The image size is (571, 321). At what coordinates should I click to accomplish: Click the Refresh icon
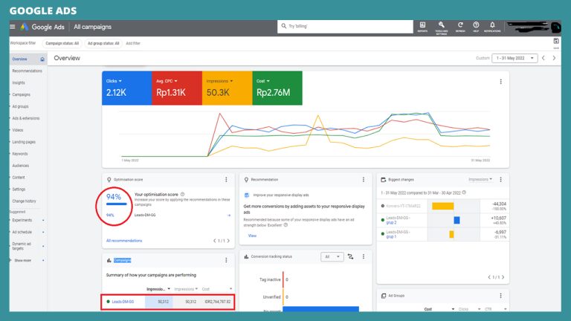pyautogui.click(x=460, y=26)
